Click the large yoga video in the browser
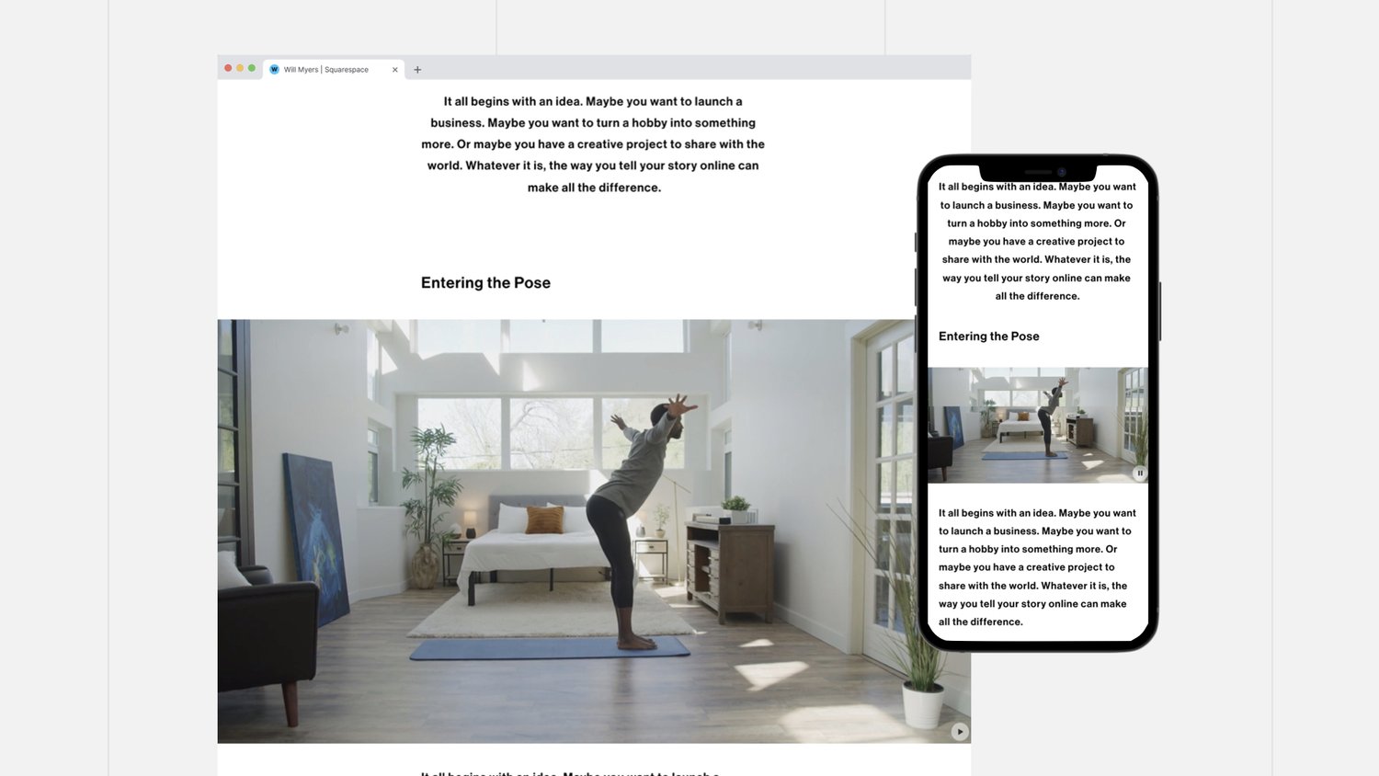 pos(593,531)
